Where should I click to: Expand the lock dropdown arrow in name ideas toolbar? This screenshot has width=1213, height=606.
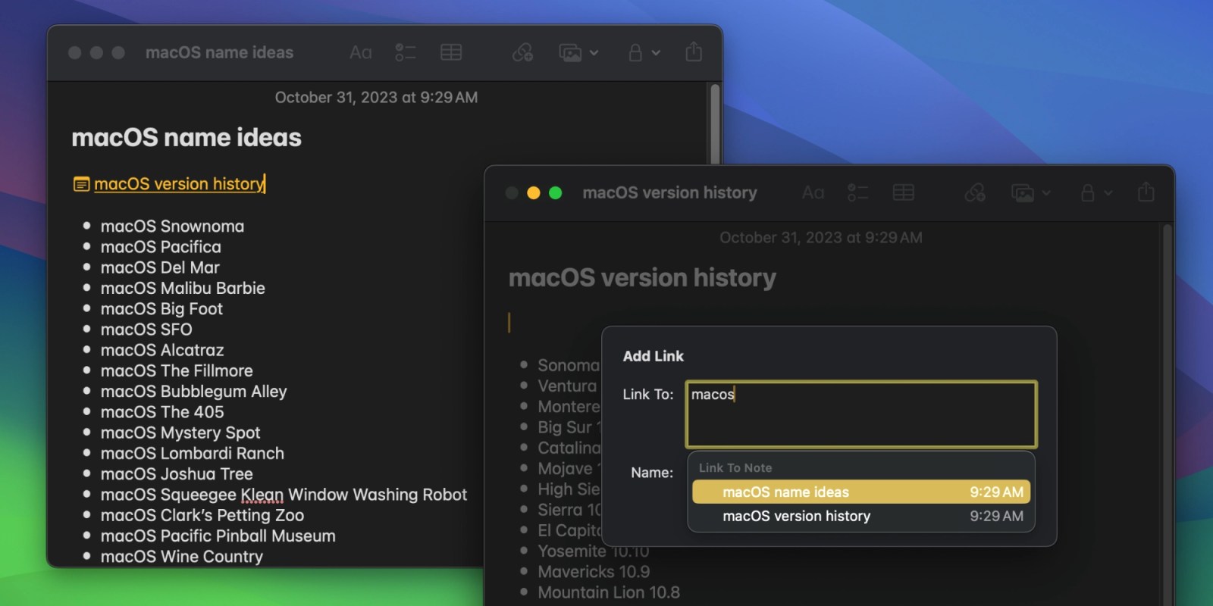pos(656,53)
